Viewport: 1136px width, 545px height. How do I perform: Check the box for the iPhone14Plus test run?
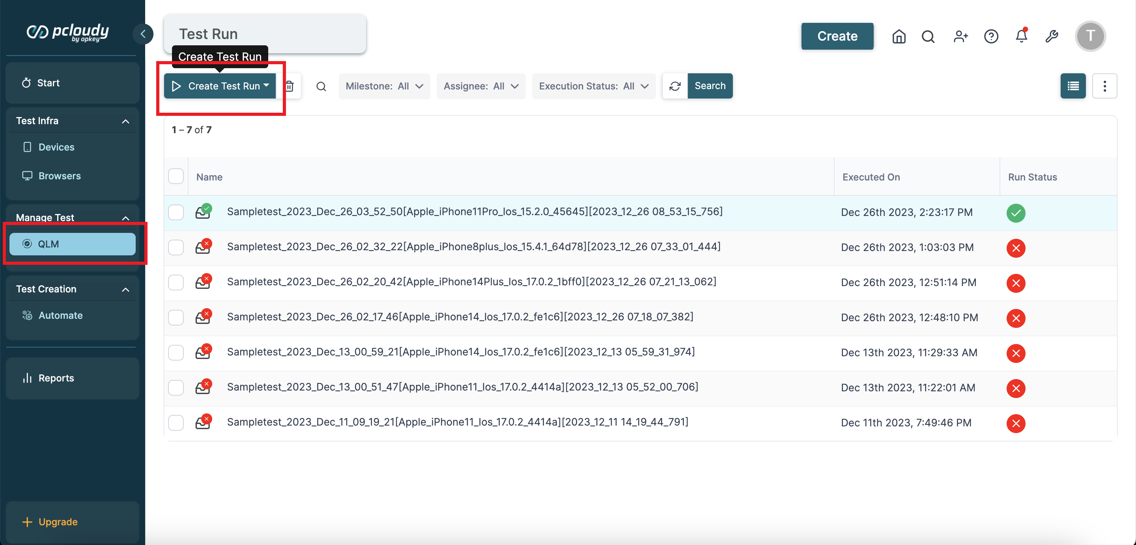pos(176,283)
